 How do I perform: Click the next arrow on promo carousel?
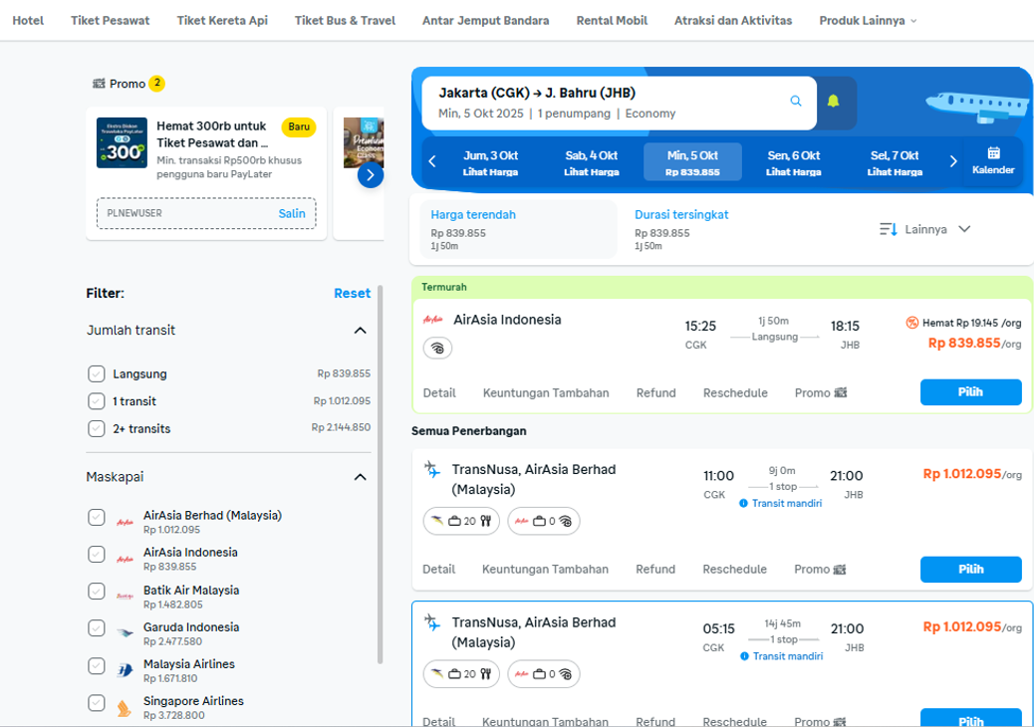pos(370,175)
